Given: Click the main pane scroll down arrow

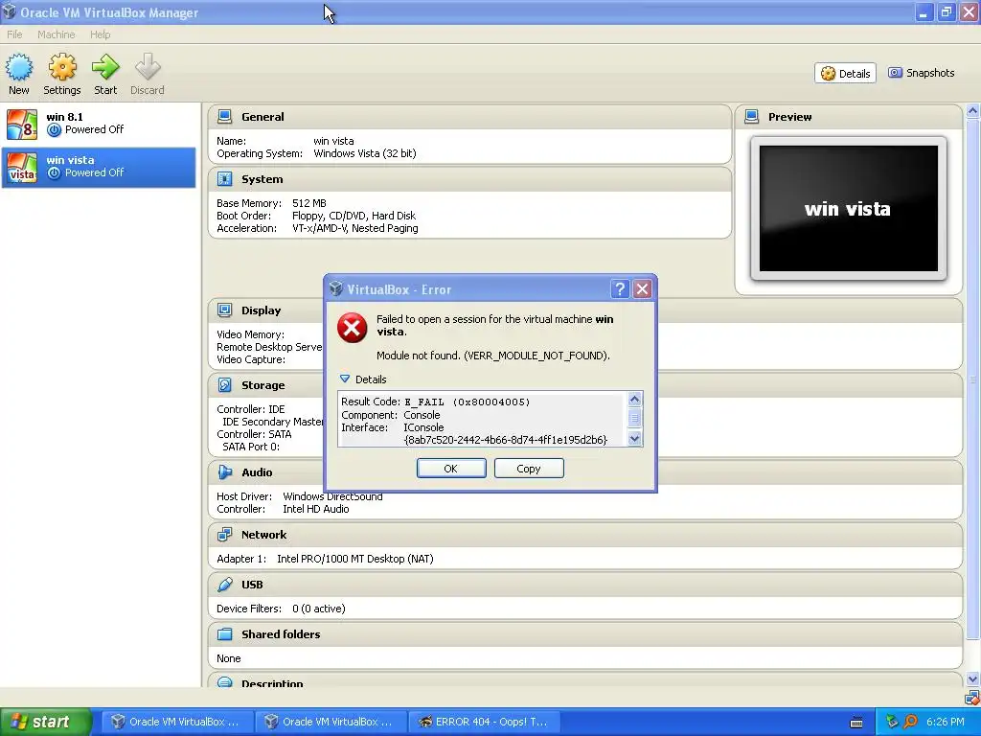Looking at the screenshot, I should click(972, 679).
